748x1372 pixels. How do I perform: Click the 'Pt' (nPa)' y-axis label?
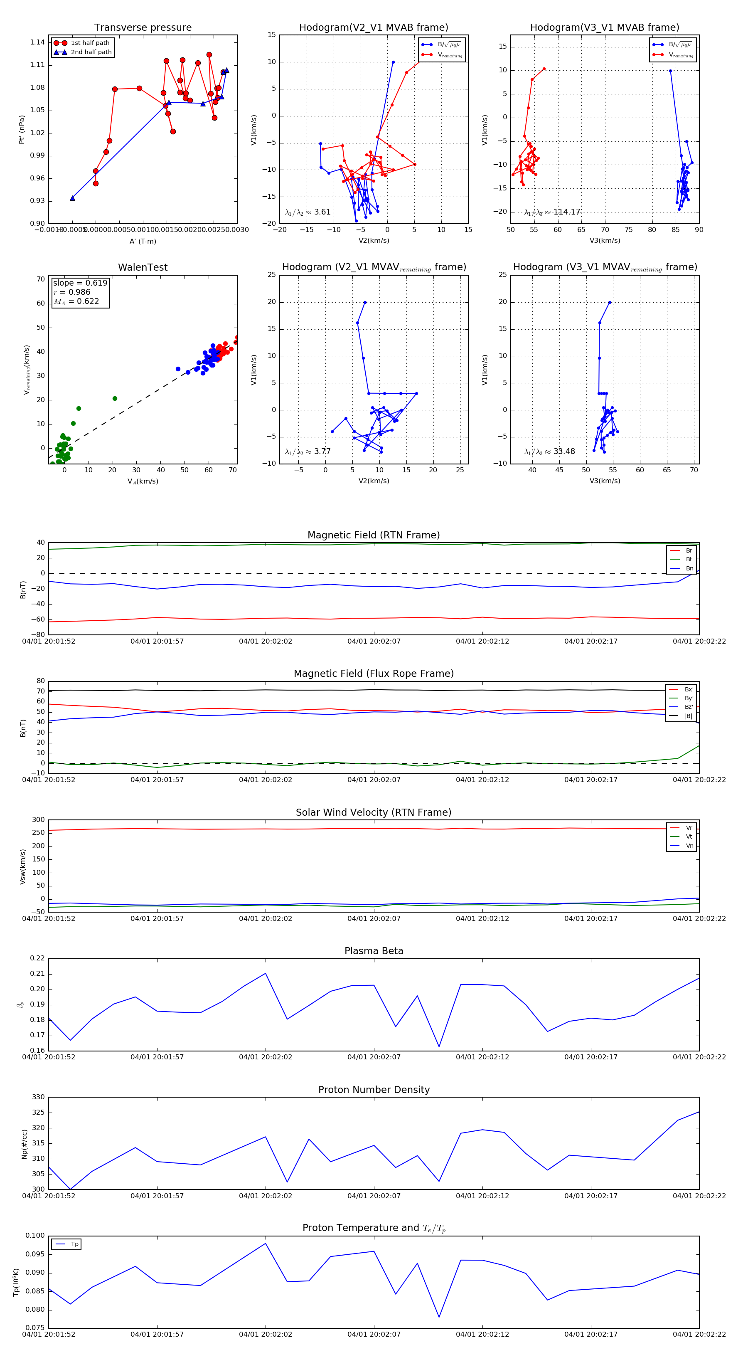pyautogui.click(x=22, y=129)
